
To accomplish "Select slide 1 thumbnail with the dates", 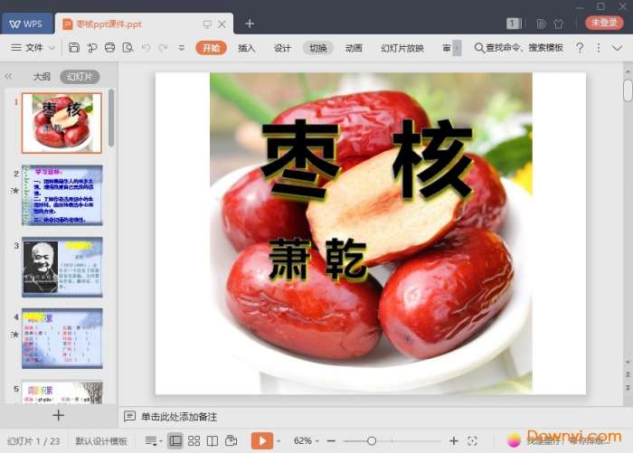I will tap(61, 123).
